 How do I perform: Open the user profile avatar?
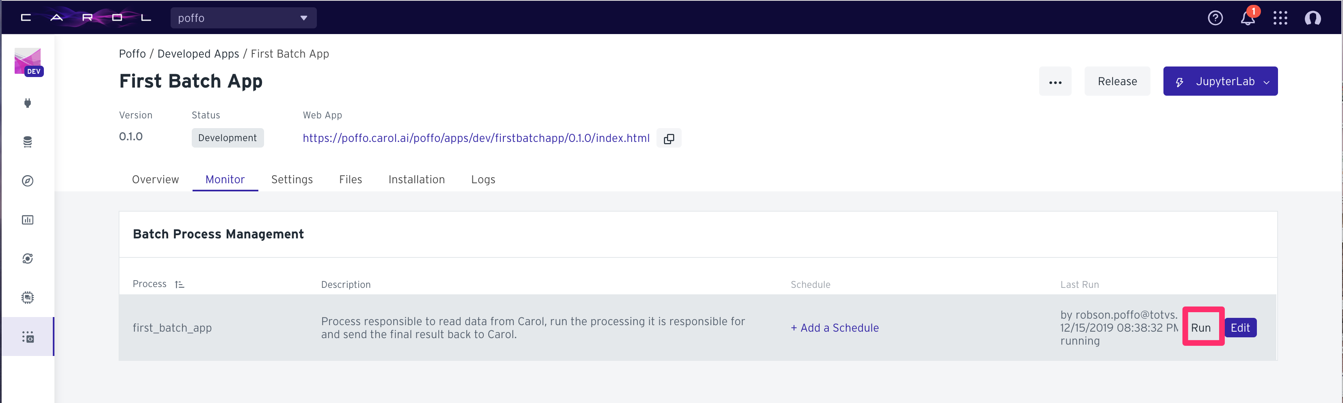(1313, 18)
